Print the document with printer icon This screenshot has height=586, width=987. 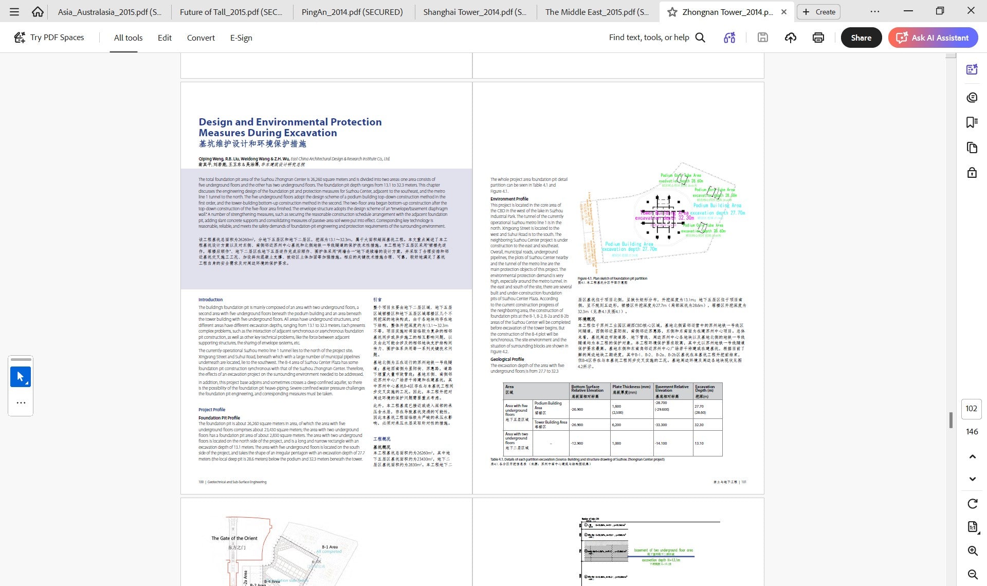coord(818,38)
